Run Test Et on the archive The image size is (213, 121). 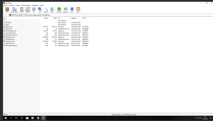(x=21, y=10)
